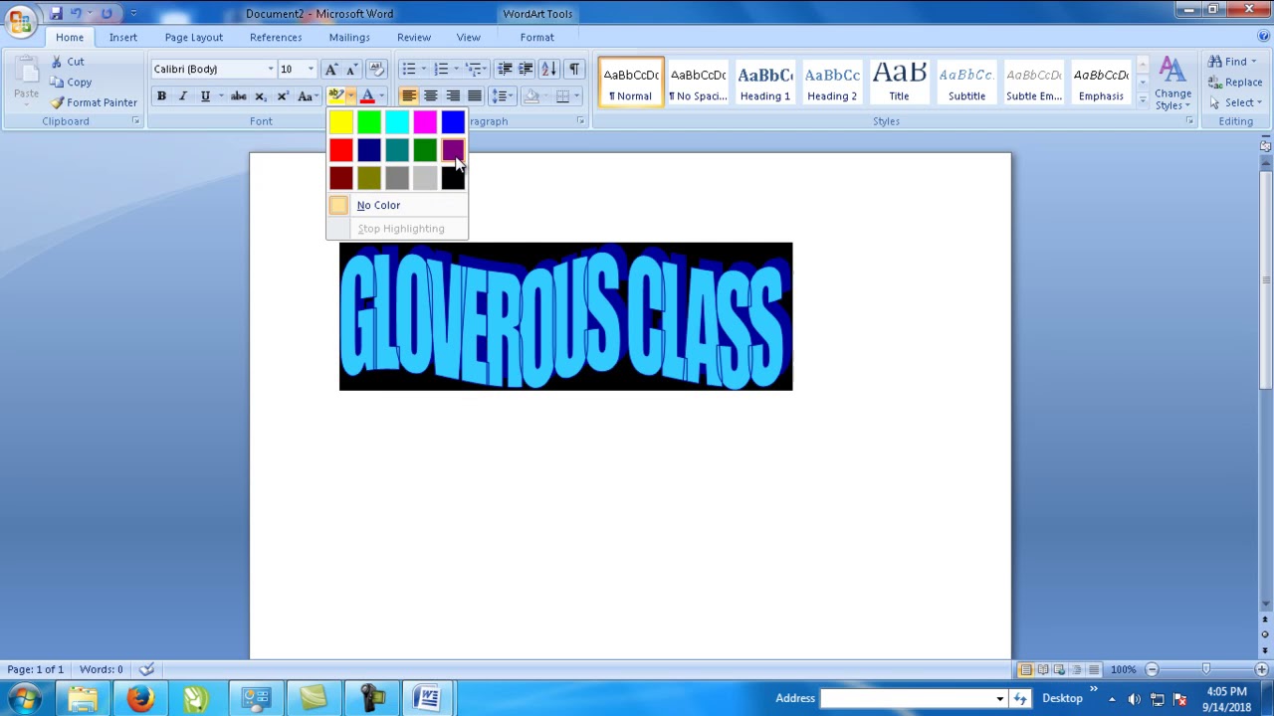Align text left

[x=409, y=96]
